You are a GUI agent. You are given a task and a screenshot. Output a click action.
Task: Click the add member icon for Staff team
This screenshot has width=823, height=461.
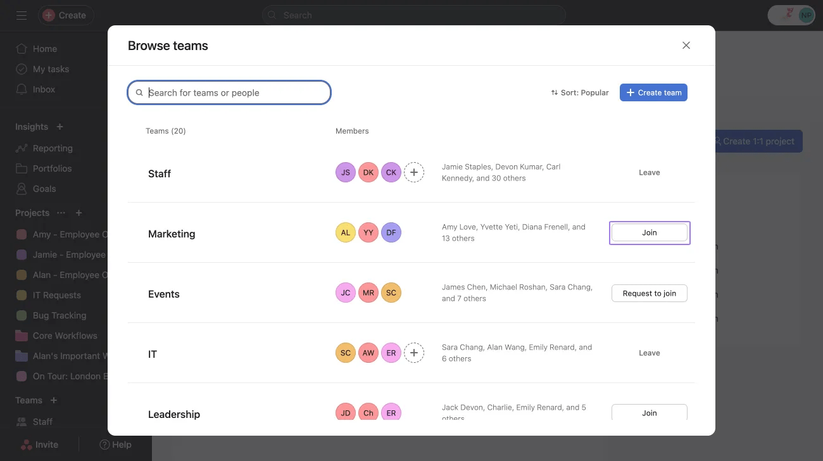tap(414, 172)
